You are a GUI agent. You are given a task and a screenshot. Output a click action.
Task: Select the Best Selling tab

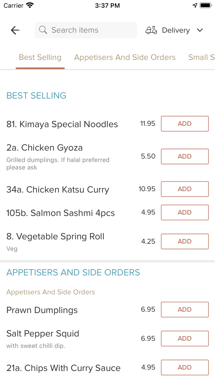click(x=40, y=57)
